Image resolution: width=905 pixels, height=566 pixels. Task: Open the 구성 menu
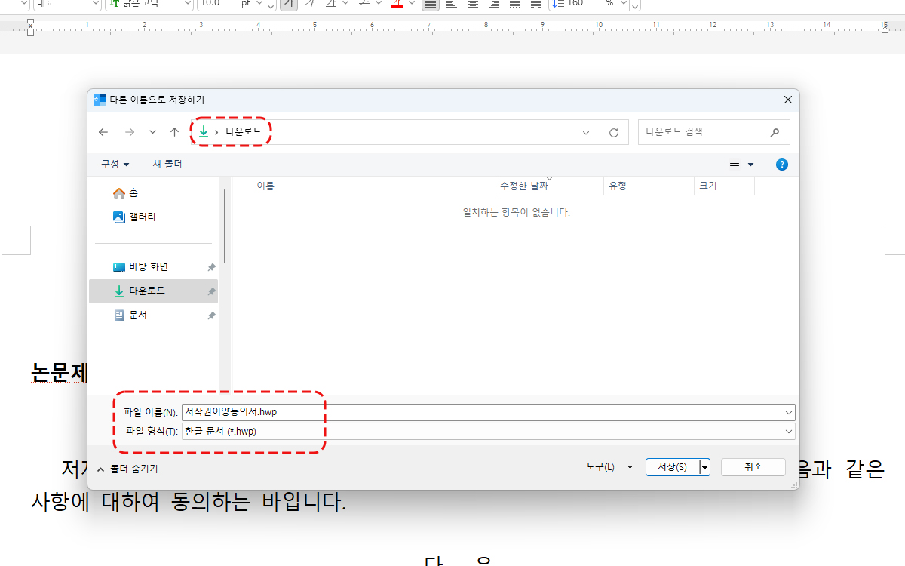[115, 164]
